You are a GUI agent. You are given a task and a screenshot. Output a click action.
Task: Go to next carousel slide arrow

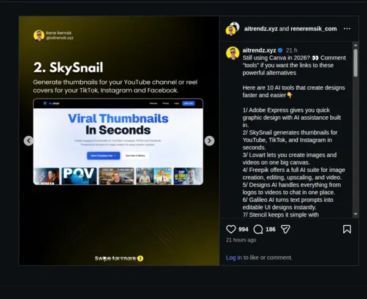click(x=209, y=141)
